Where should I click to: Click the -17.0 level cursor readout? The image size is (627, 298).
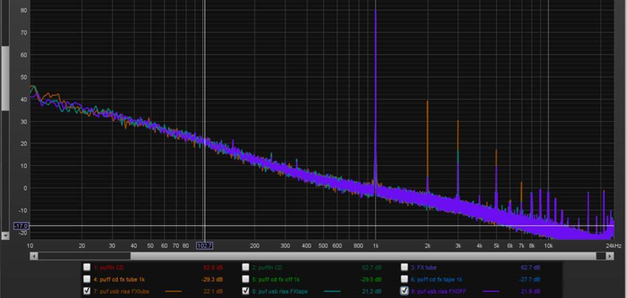click(21, 226)
